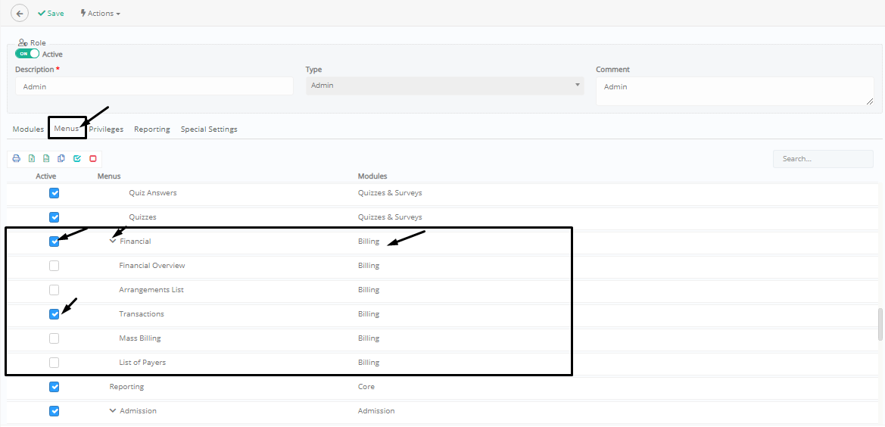Click the back arrow button
Screen dimensions: 885x427
(20, 13)
